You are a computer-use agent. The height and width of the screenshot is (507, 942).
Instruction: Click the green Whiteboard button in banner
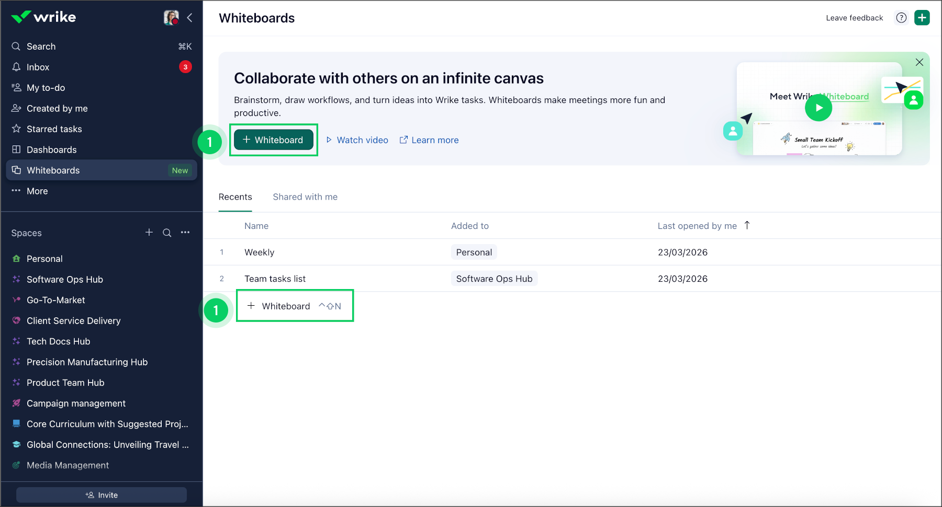273,140
